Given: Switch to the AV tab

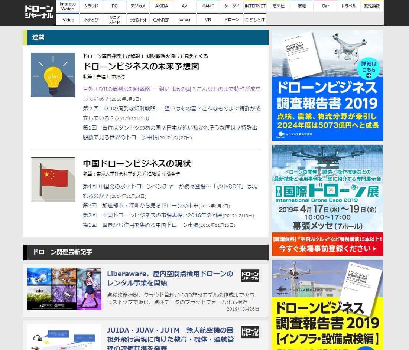Looking at the screenshot, I should (184, 6).
